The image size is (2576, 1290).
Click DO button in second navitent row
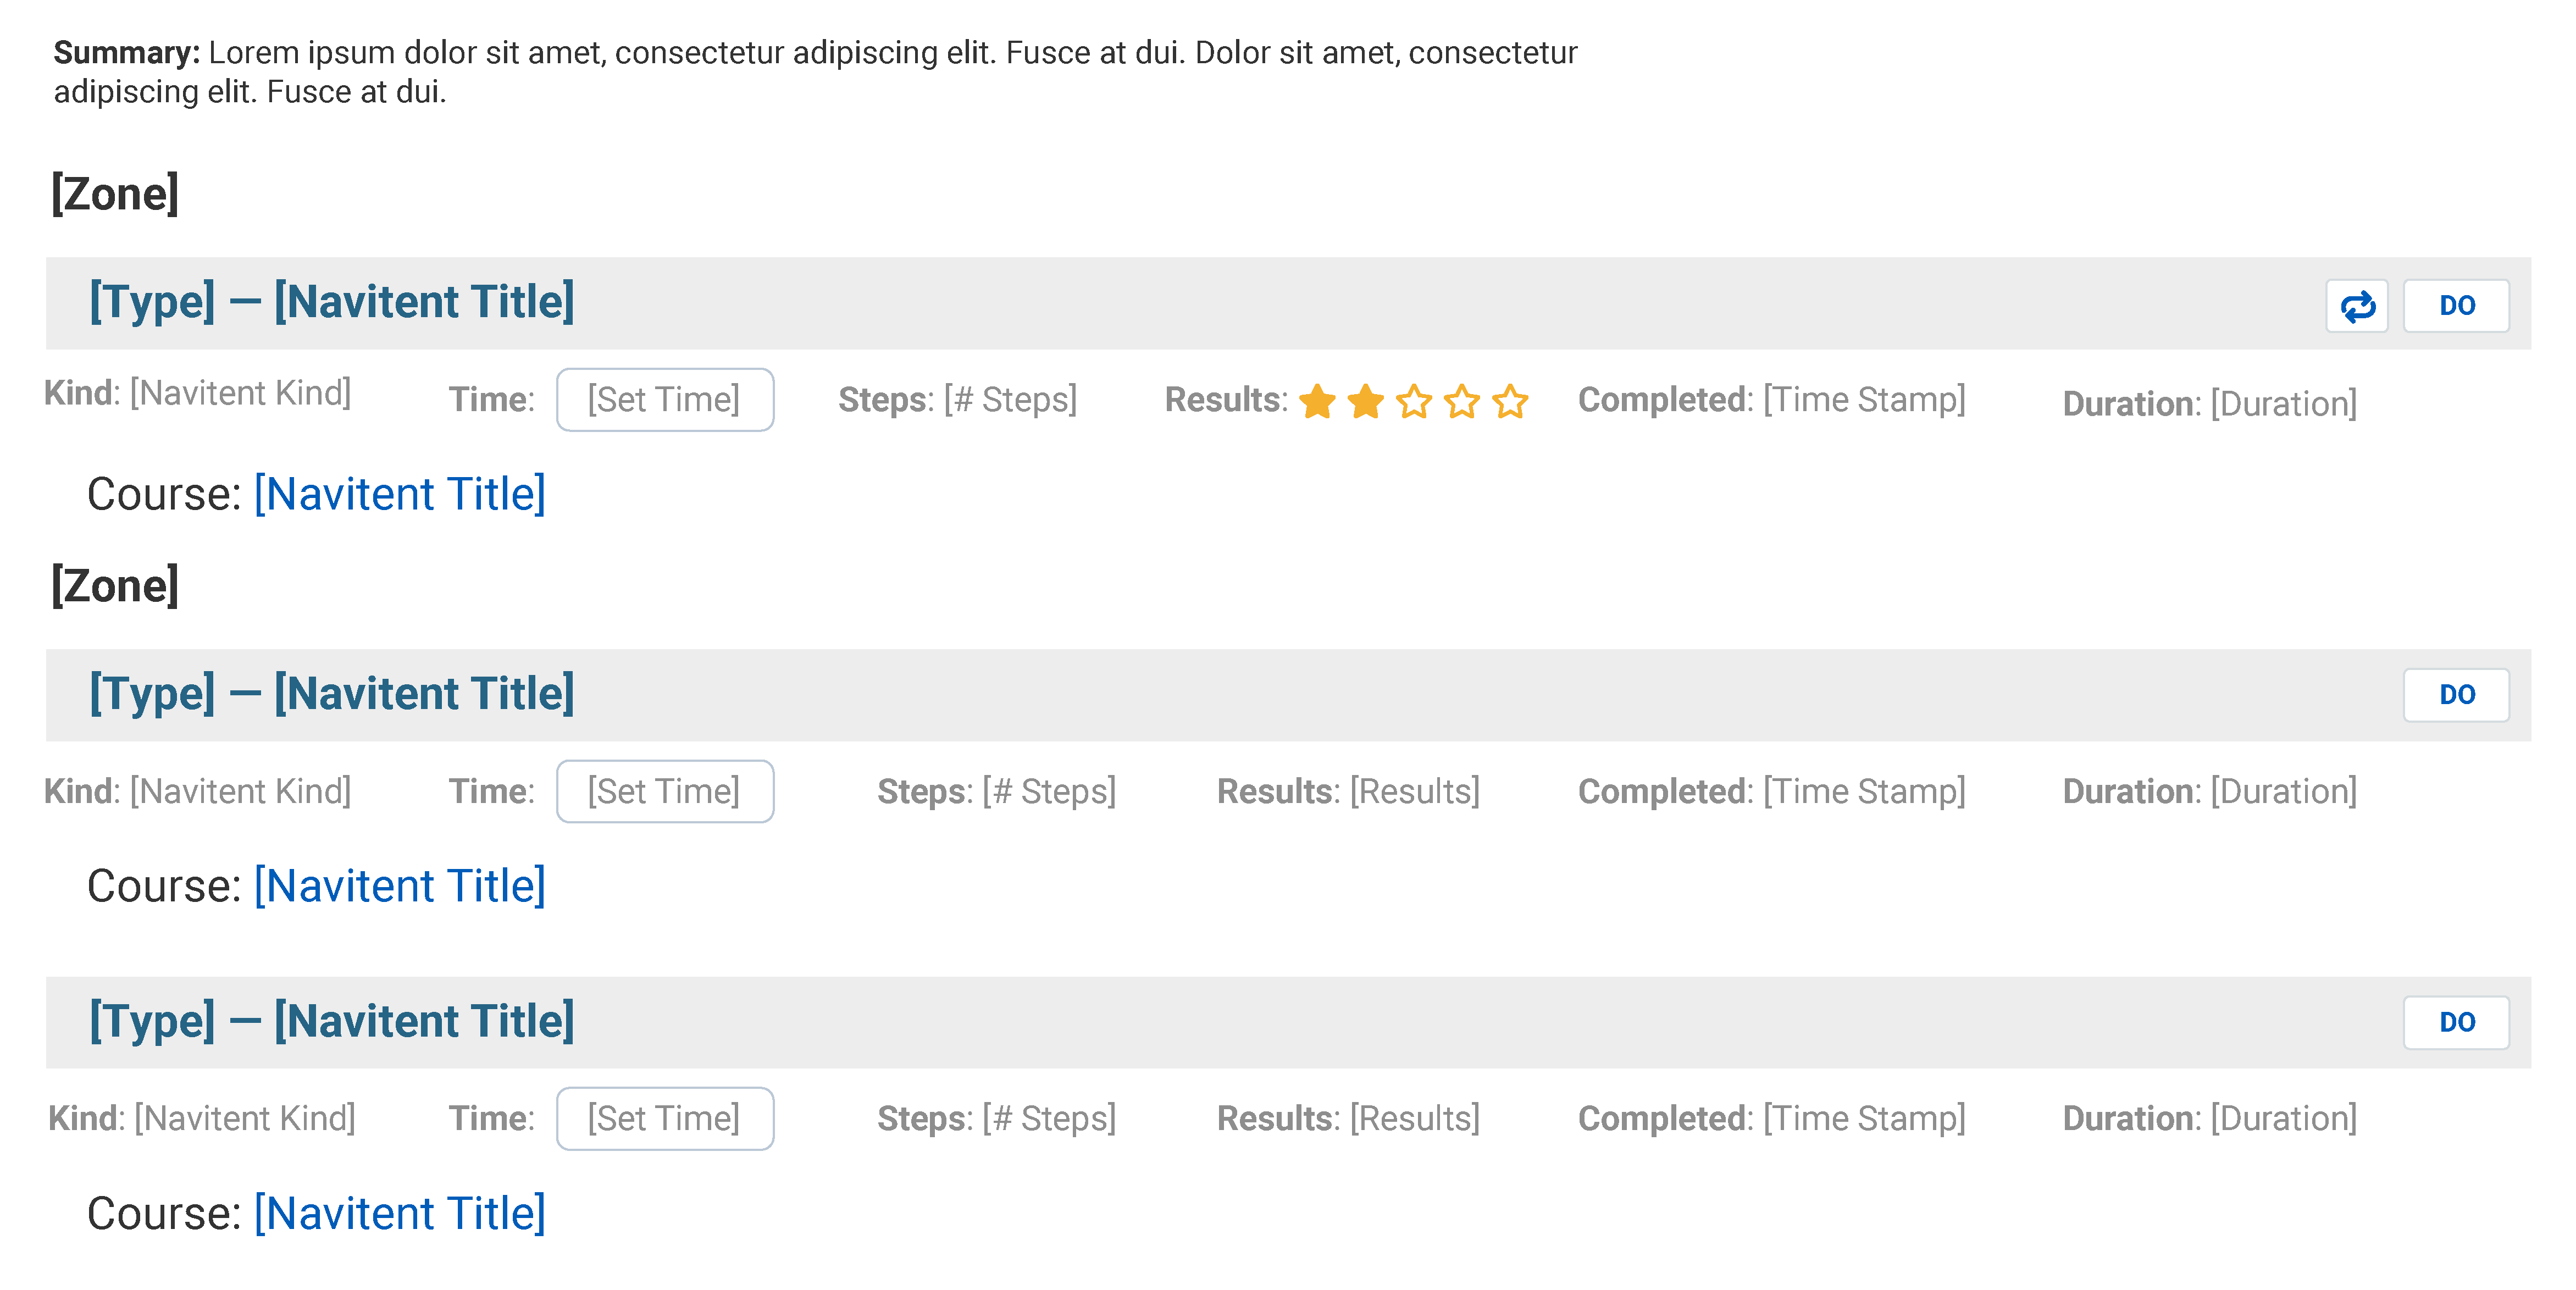point(2456,695)
